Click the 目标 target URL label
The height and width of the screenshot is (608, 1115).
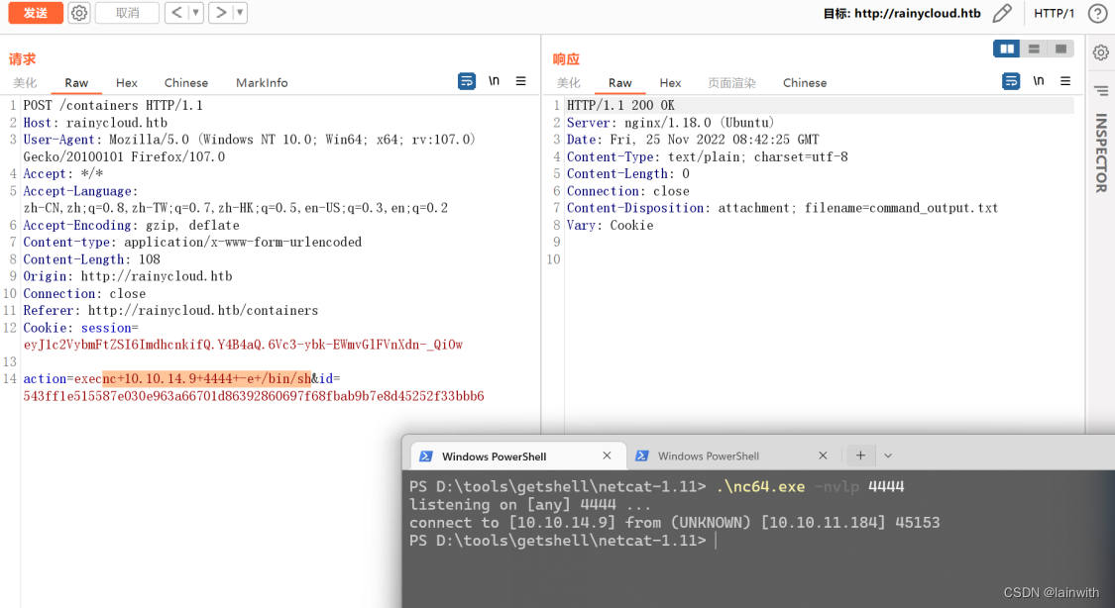click(902, 13)
